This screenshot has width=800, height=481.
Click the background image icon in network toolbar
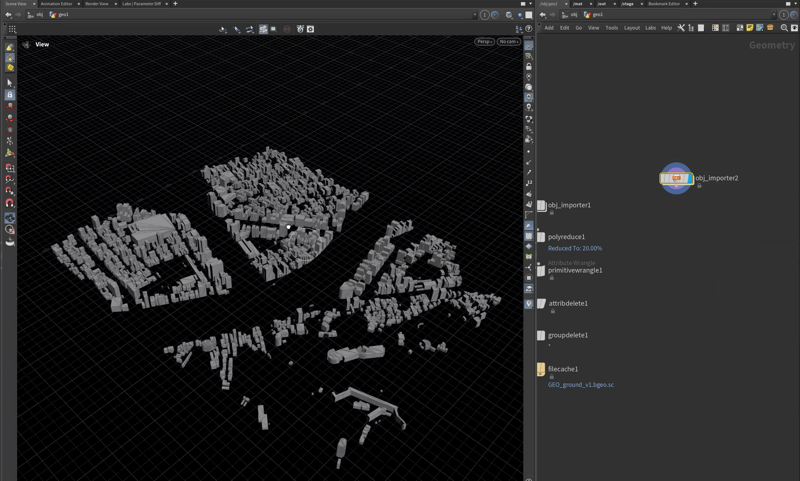[760, 28]
